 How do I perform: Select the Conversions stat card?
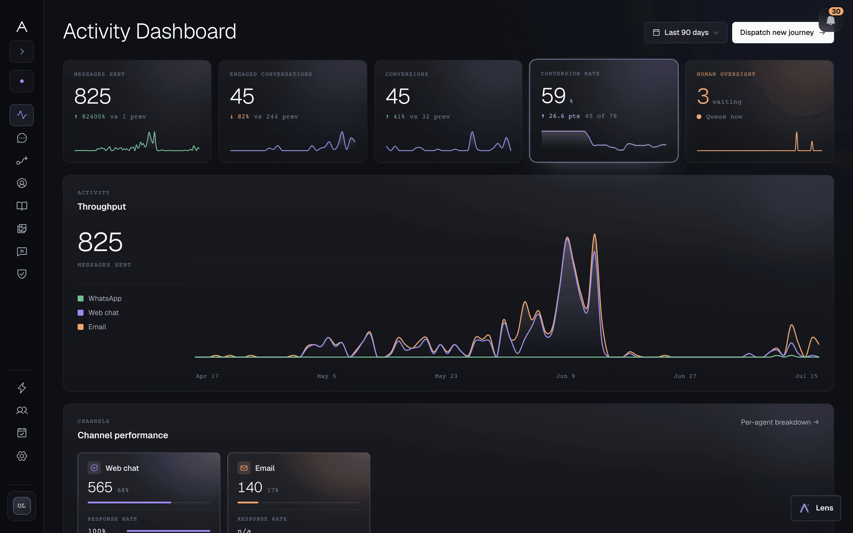pyautogui.click(x=448, y=111)
